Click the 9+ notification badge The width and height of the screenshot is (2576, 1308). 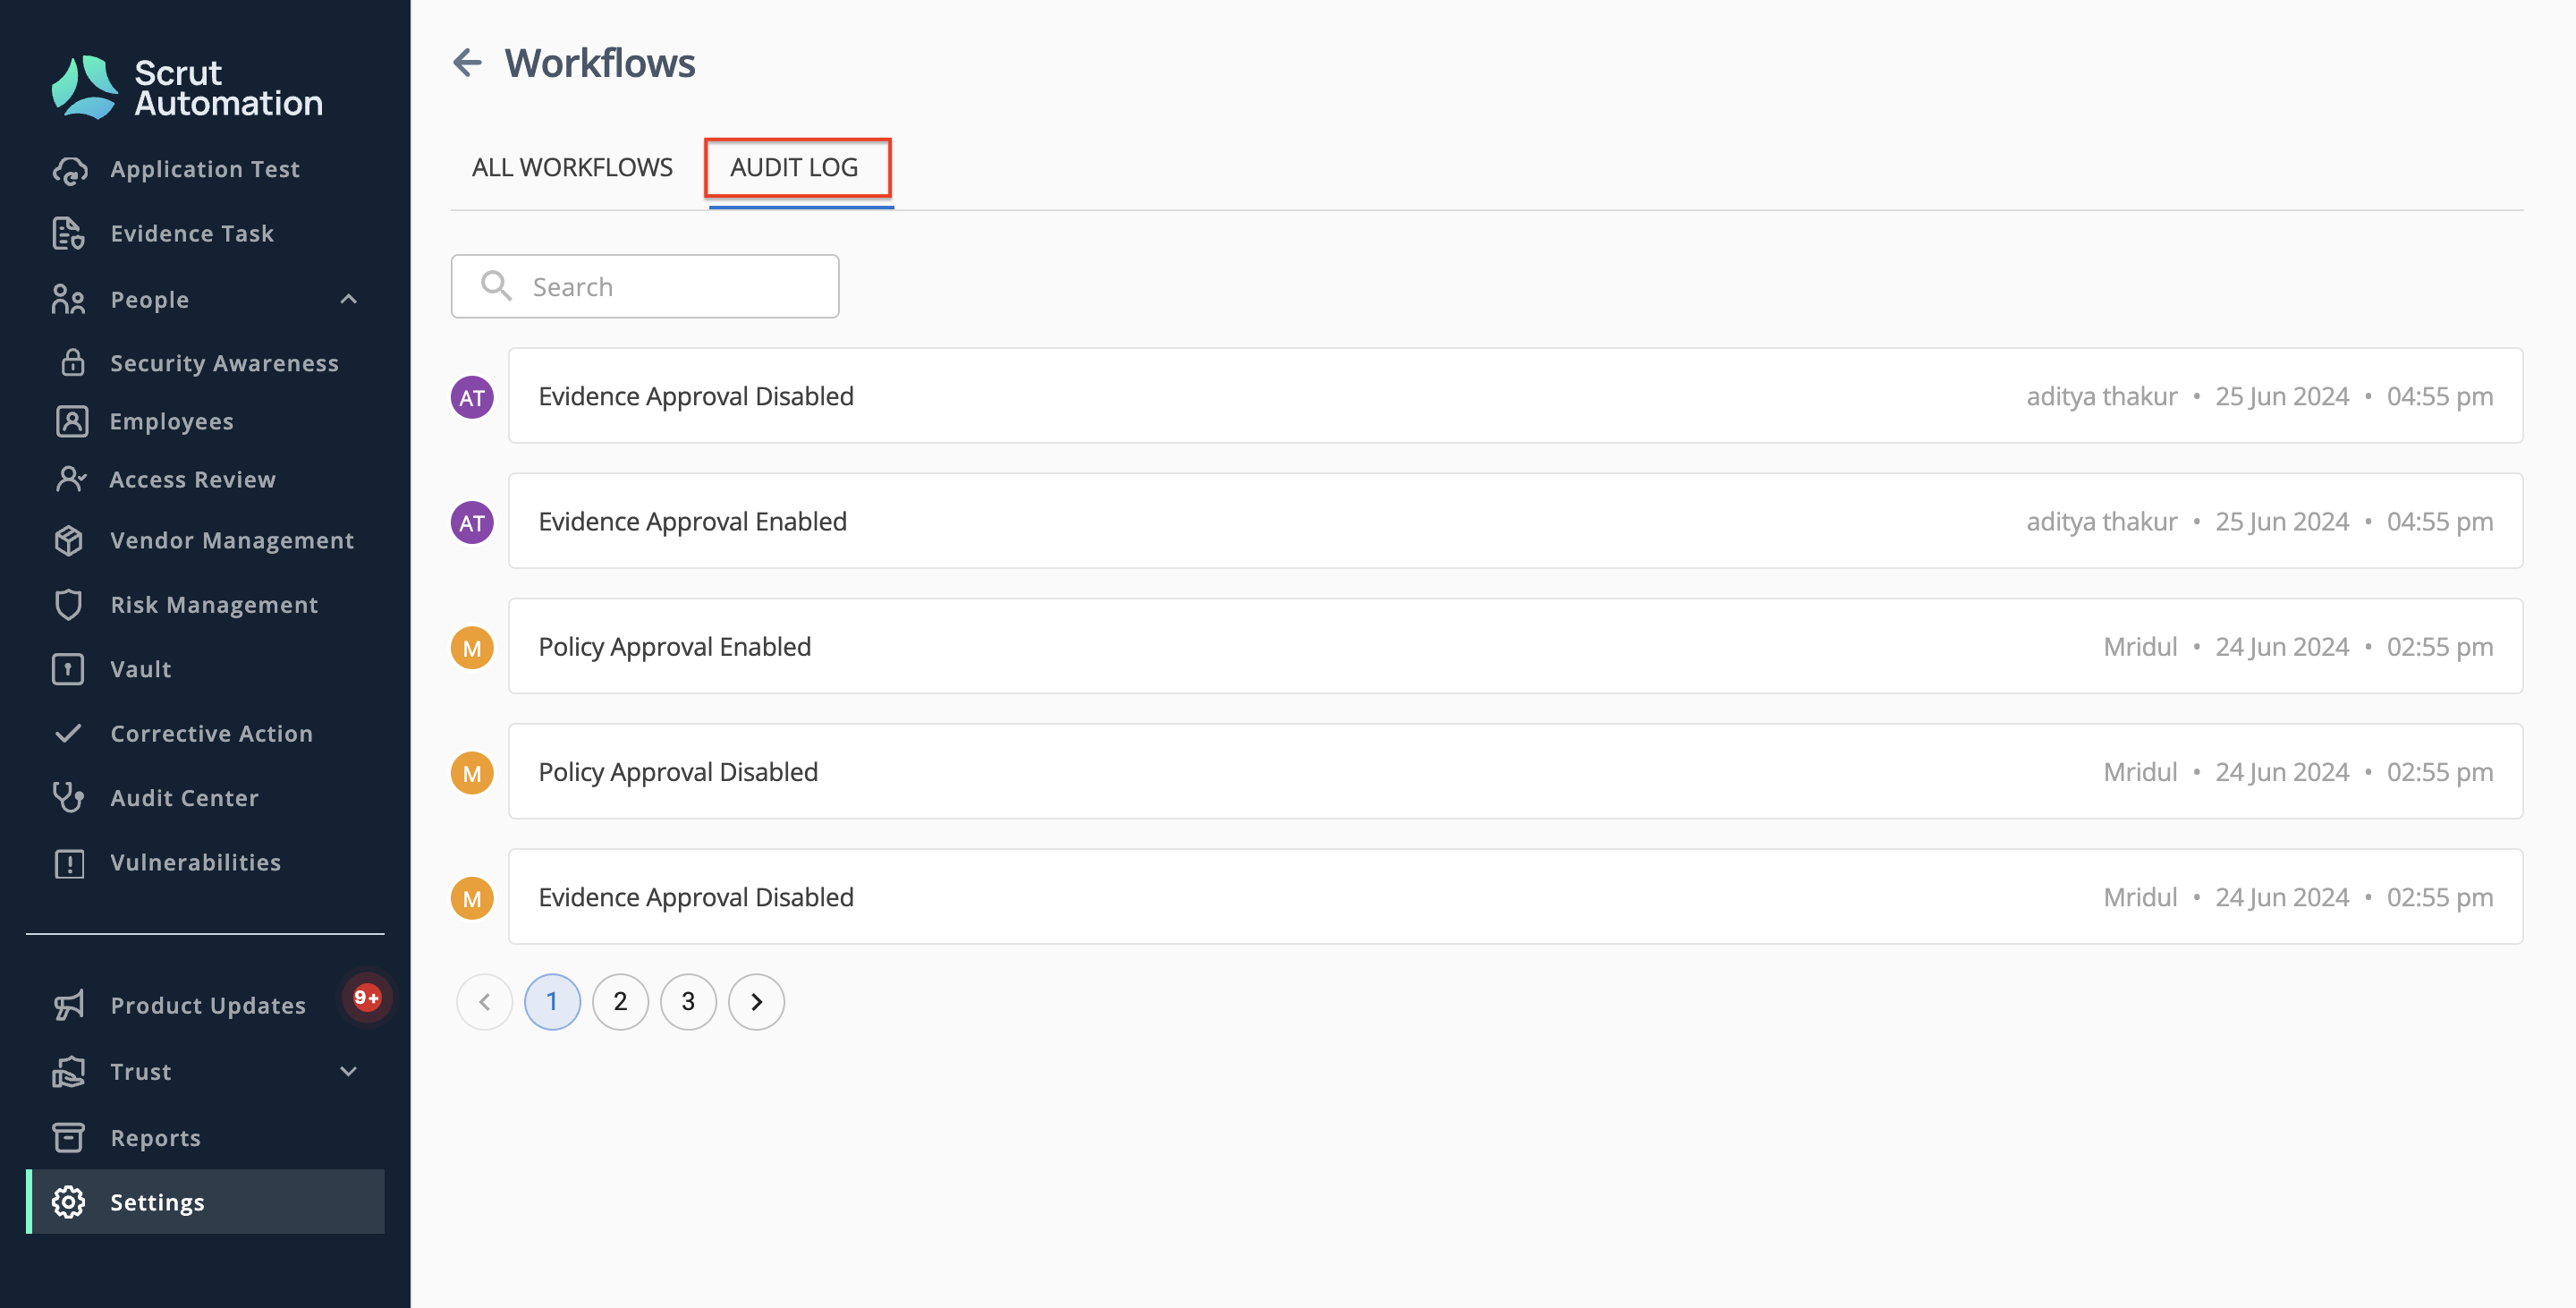coord(367,997)
